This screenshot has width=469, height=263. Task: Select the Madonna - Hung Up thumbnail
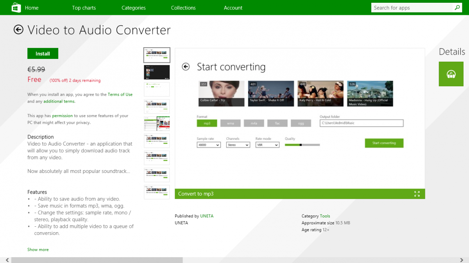pyautogui.click(x=370, y=94)
